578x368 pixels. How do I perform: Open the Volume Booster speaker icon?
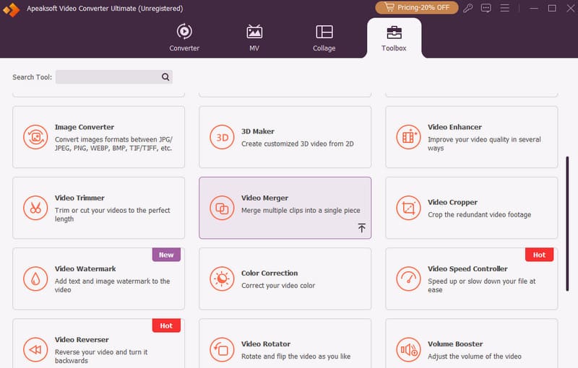(408, 349)
